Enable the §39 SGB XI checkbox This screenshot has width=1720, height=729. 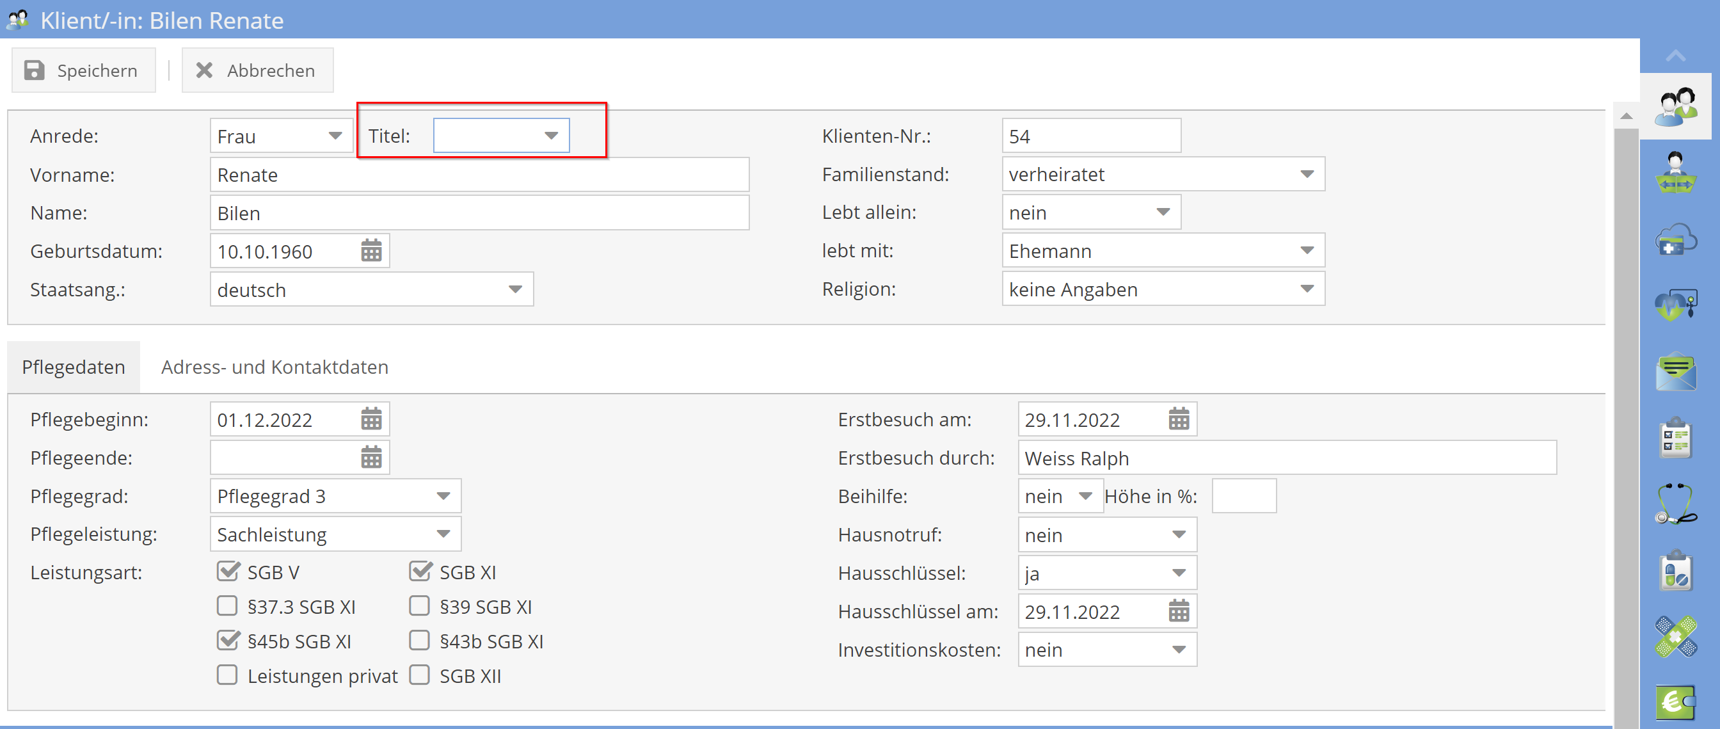pos(419,606)
